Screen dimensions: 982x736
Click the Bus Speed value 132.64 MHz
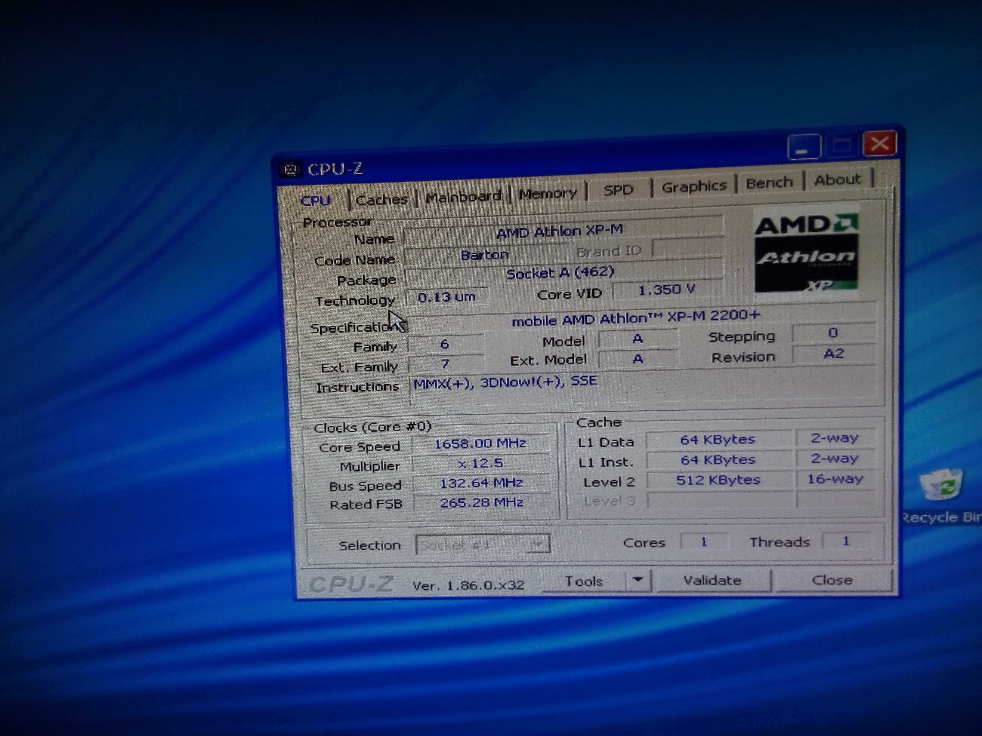point(481,483)
